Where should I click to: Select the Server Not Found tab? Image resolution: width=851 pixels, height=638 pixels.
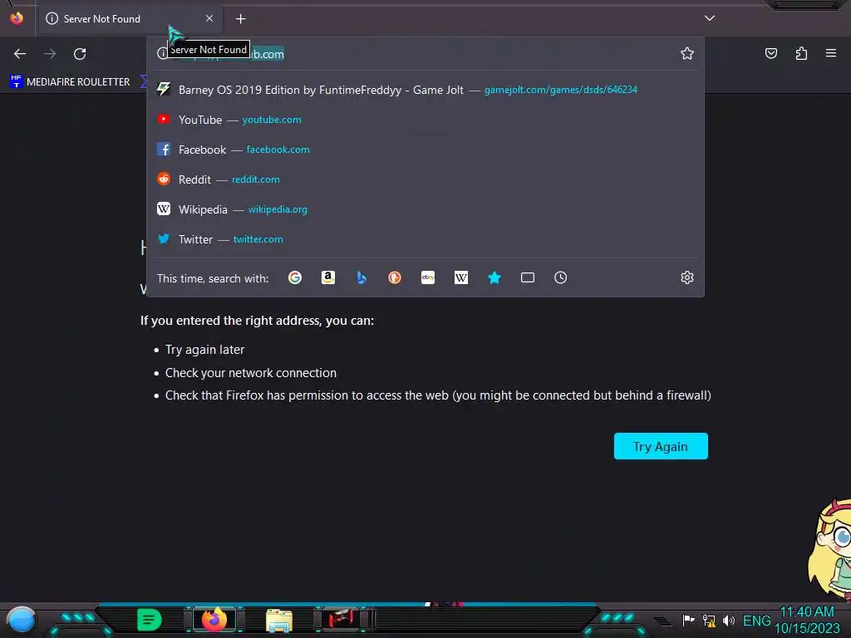(x=130, y=19)
